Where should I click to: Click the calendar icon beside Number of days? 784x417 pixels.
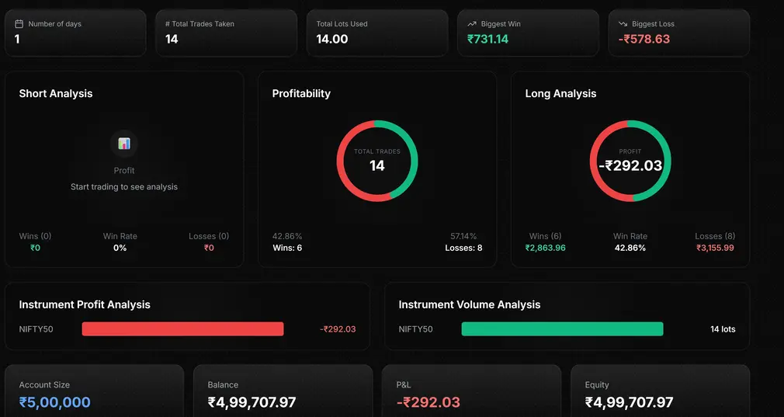19,24
